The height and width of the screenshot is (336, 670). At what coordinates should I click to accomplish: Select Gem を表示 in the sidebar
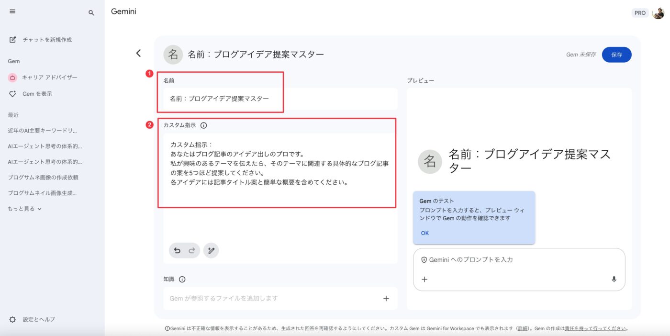coord(37,94)
